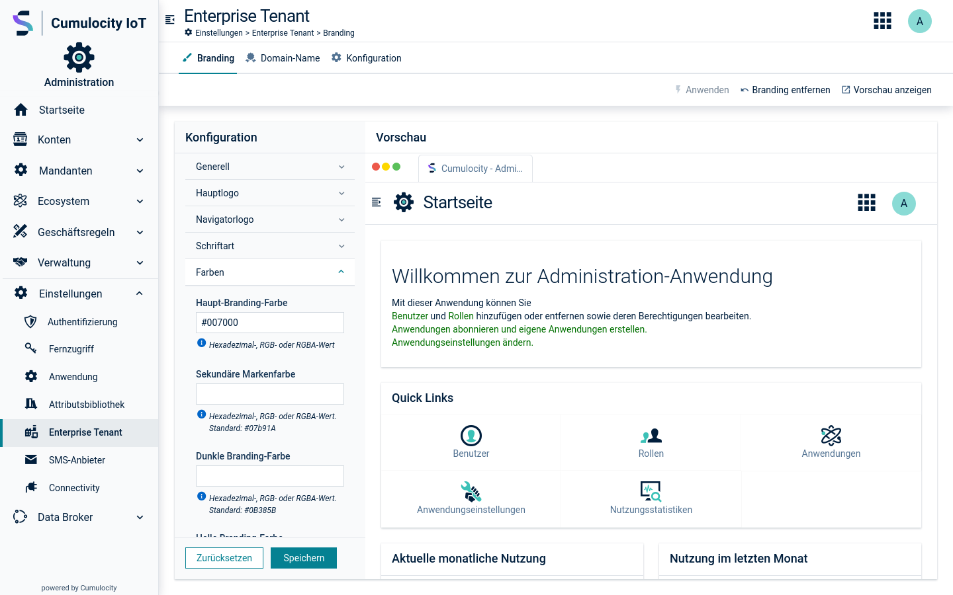Click the Connectivity plug icon
953x595 pixels.
click(31, 487)
